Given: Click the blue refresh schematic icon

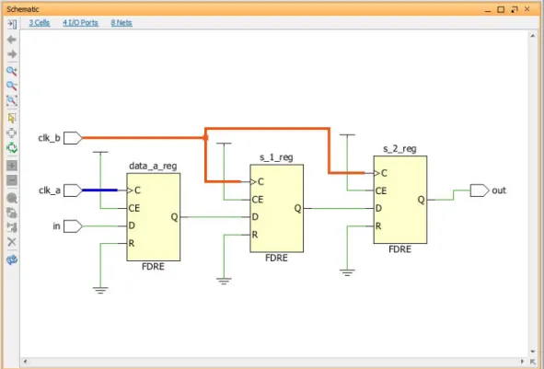Looking at the screenshot, I should click(12, 259).
